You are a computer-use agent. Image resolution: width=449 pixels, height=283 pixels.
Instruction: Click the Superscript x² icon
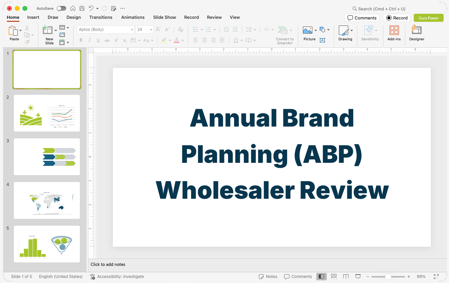pyautogui.click(x=116, y=40)
